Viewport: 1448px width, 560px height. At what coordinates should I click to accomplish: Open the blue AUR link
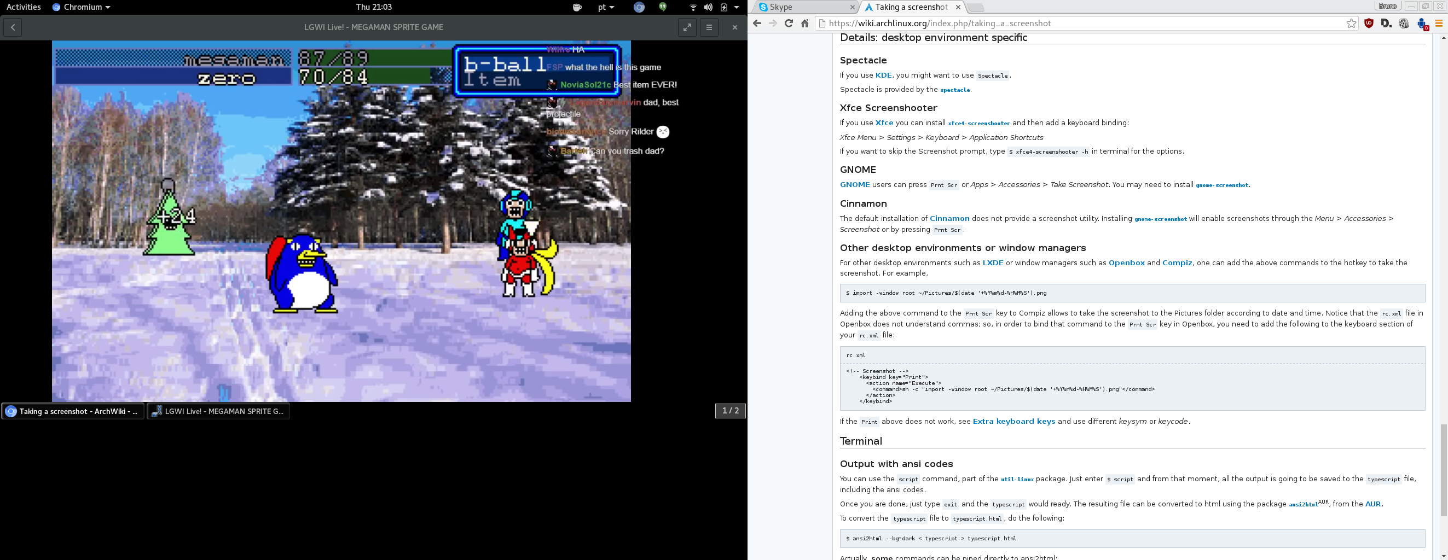click(1372, 504)
